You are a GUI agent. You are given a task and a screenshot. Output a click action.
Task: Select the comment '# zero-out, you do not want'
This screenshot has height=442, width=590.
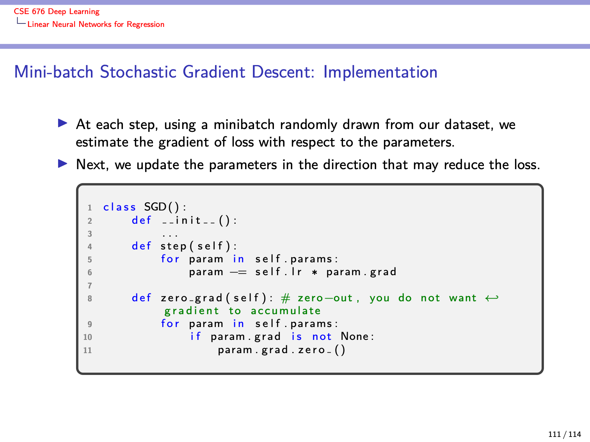click(x=379, y=298)
